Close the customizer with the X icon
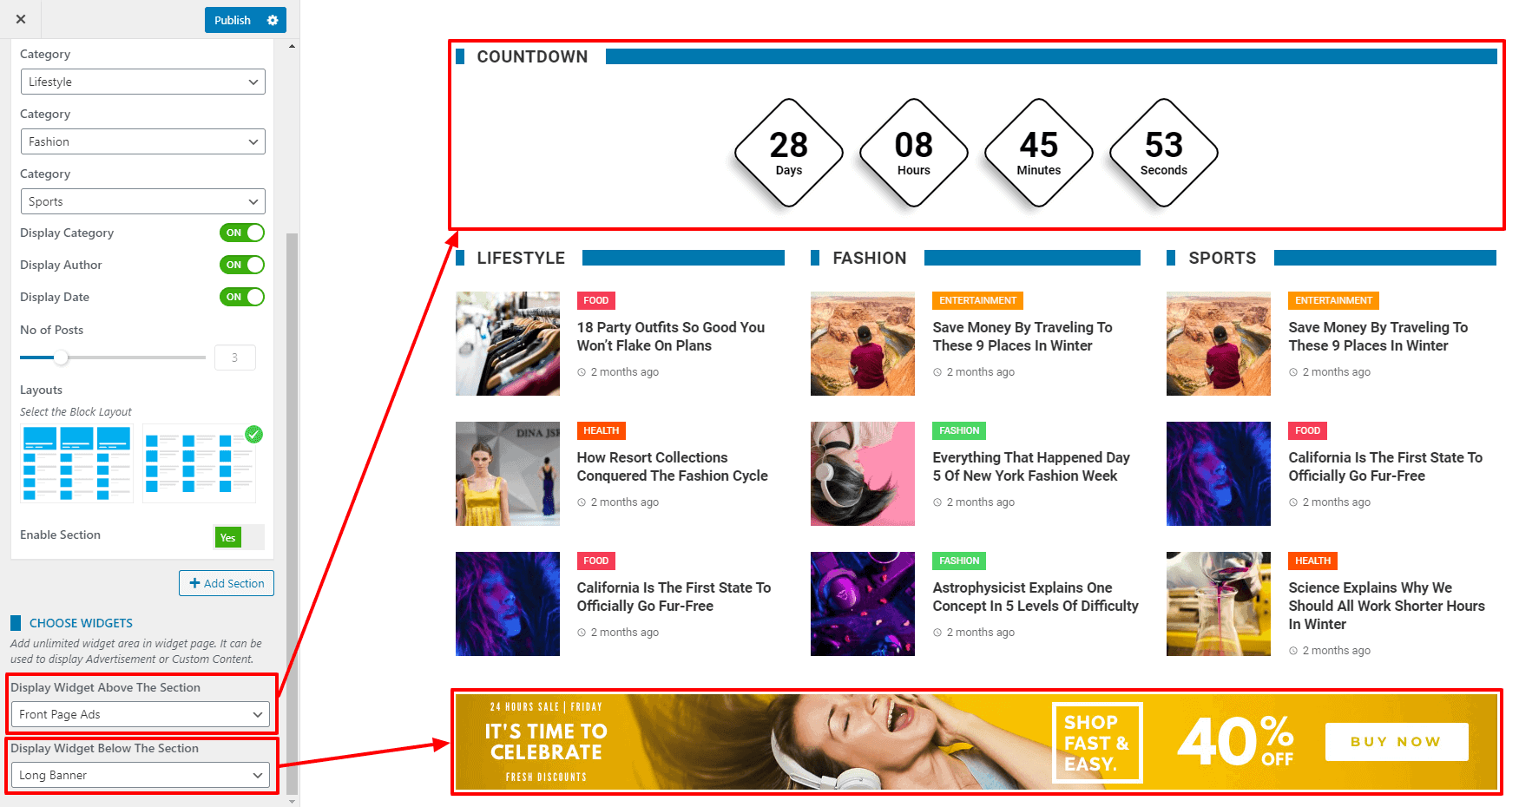The height and width of the screenshot is (807, 1519). pos(21,19)
